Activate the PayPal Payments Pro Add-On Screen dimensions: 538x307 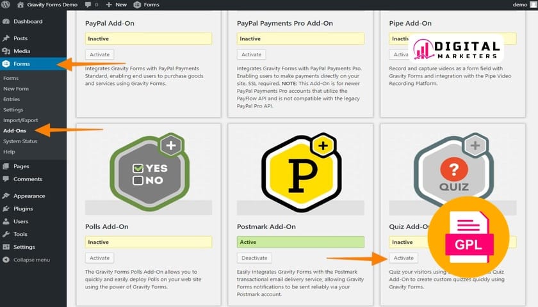251,54
